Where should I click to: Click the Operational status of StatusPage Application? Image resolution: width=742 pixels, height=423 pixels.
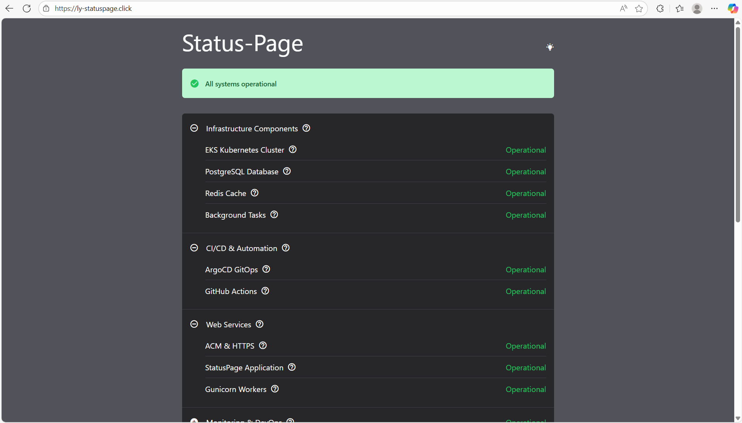coord(525,367)
